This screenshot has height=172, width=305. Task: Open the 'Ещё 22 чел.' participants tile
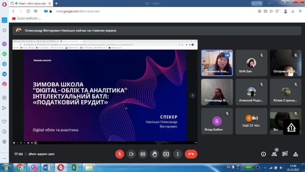point(251,121)
